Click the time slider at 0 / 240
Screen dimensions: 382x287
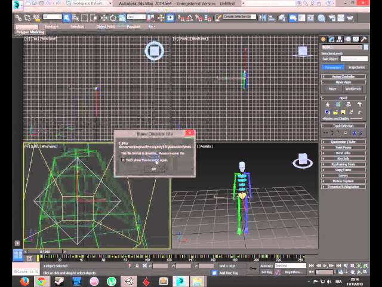(45, 252)
